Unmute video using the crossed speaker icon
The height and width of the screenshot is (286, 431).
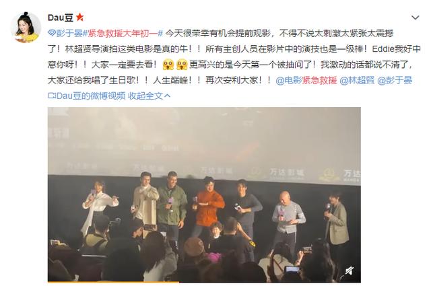click(350, 271)
